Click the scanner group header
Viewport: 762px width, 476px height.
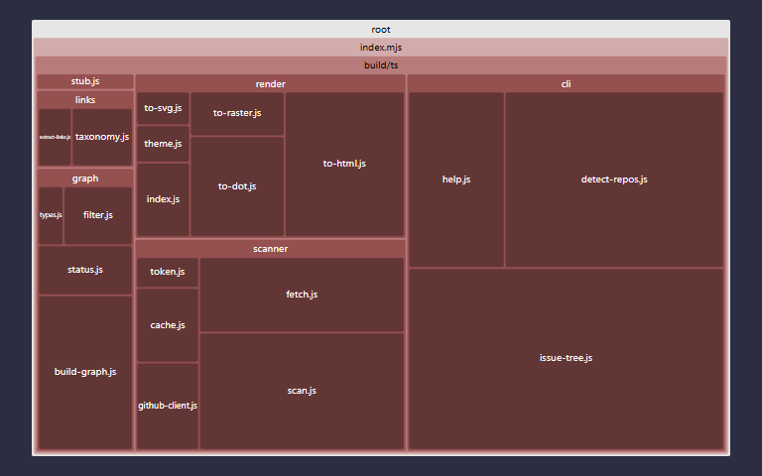pyautogui.click(x=270, y=249)
